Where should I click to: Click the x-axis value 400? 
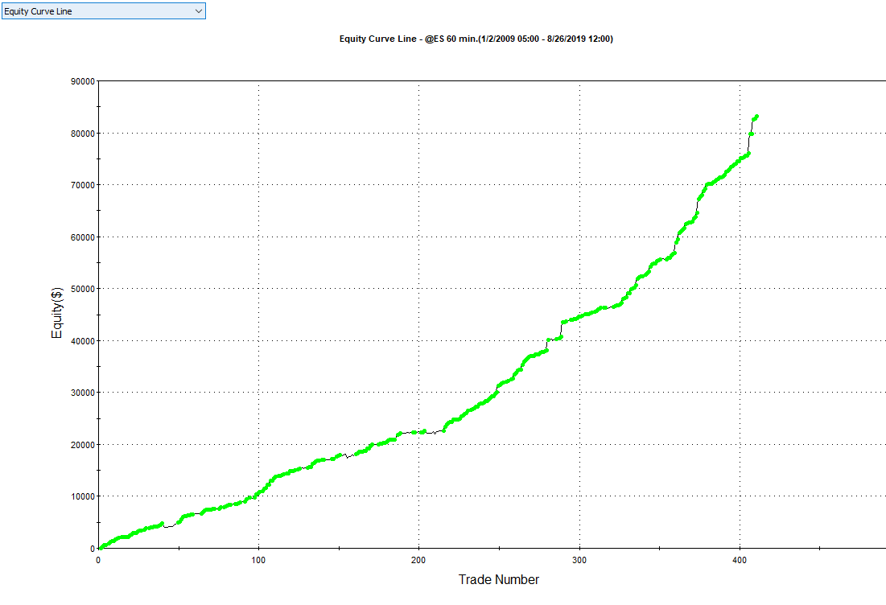click(740, 561)
